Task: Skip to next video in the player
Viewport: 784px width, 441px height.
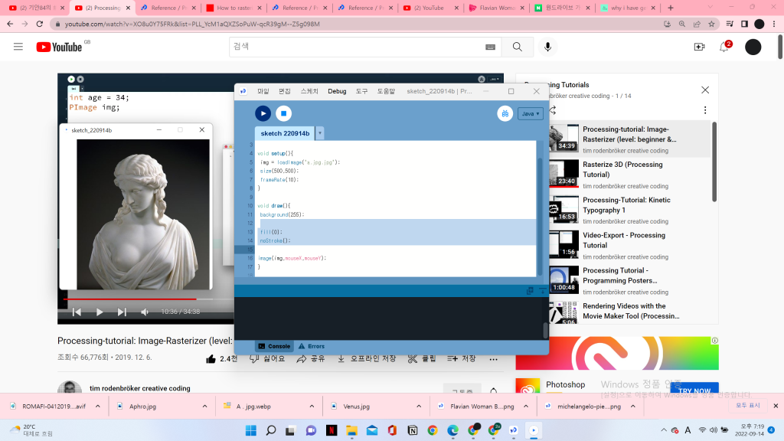Action: (x=122, y=312)
